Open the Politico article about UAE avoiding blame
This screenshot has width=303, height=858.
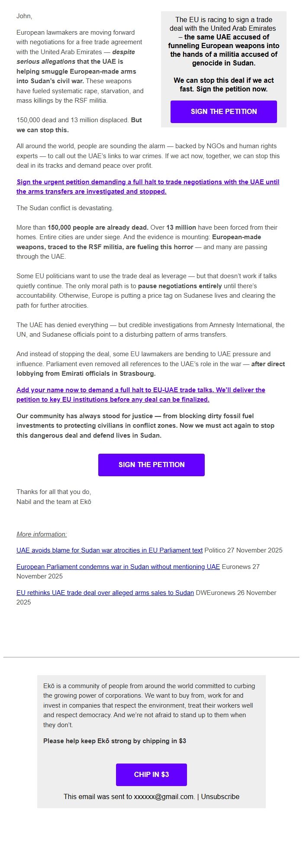click(x=109, y=550)
